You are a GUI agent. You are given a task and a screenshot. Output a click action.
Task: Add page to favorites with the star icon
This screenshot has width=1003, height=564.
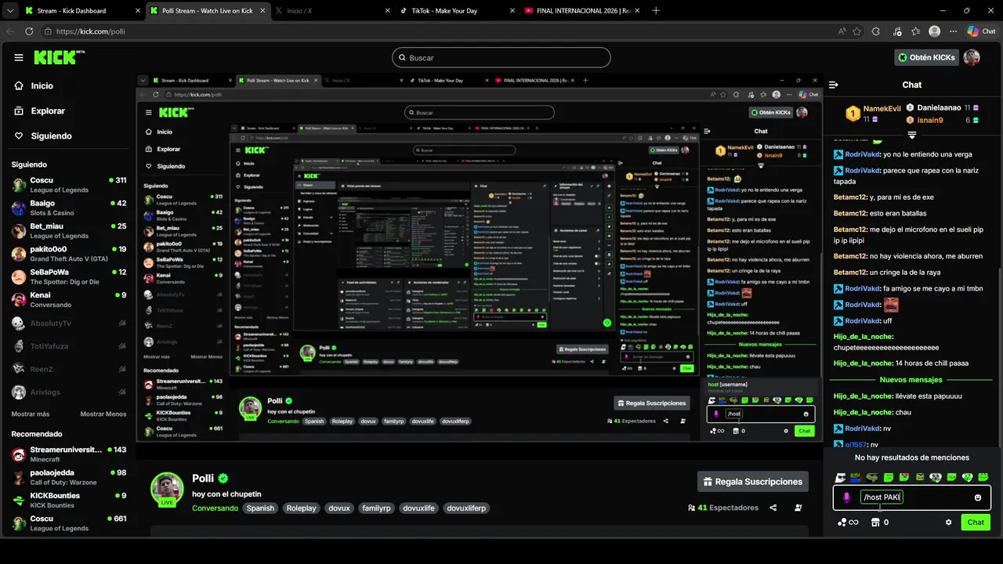click(856, 31)
